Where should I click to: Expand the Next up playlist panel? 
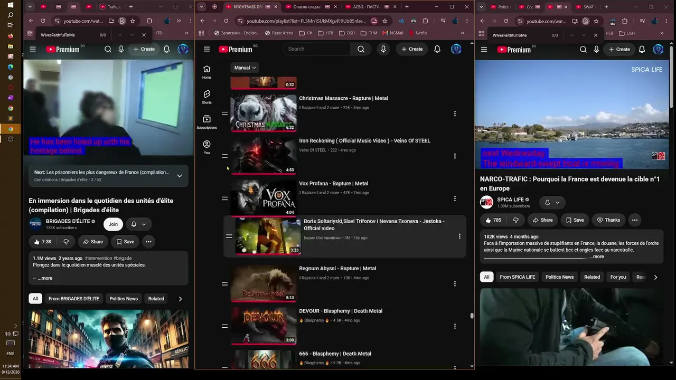180,176
